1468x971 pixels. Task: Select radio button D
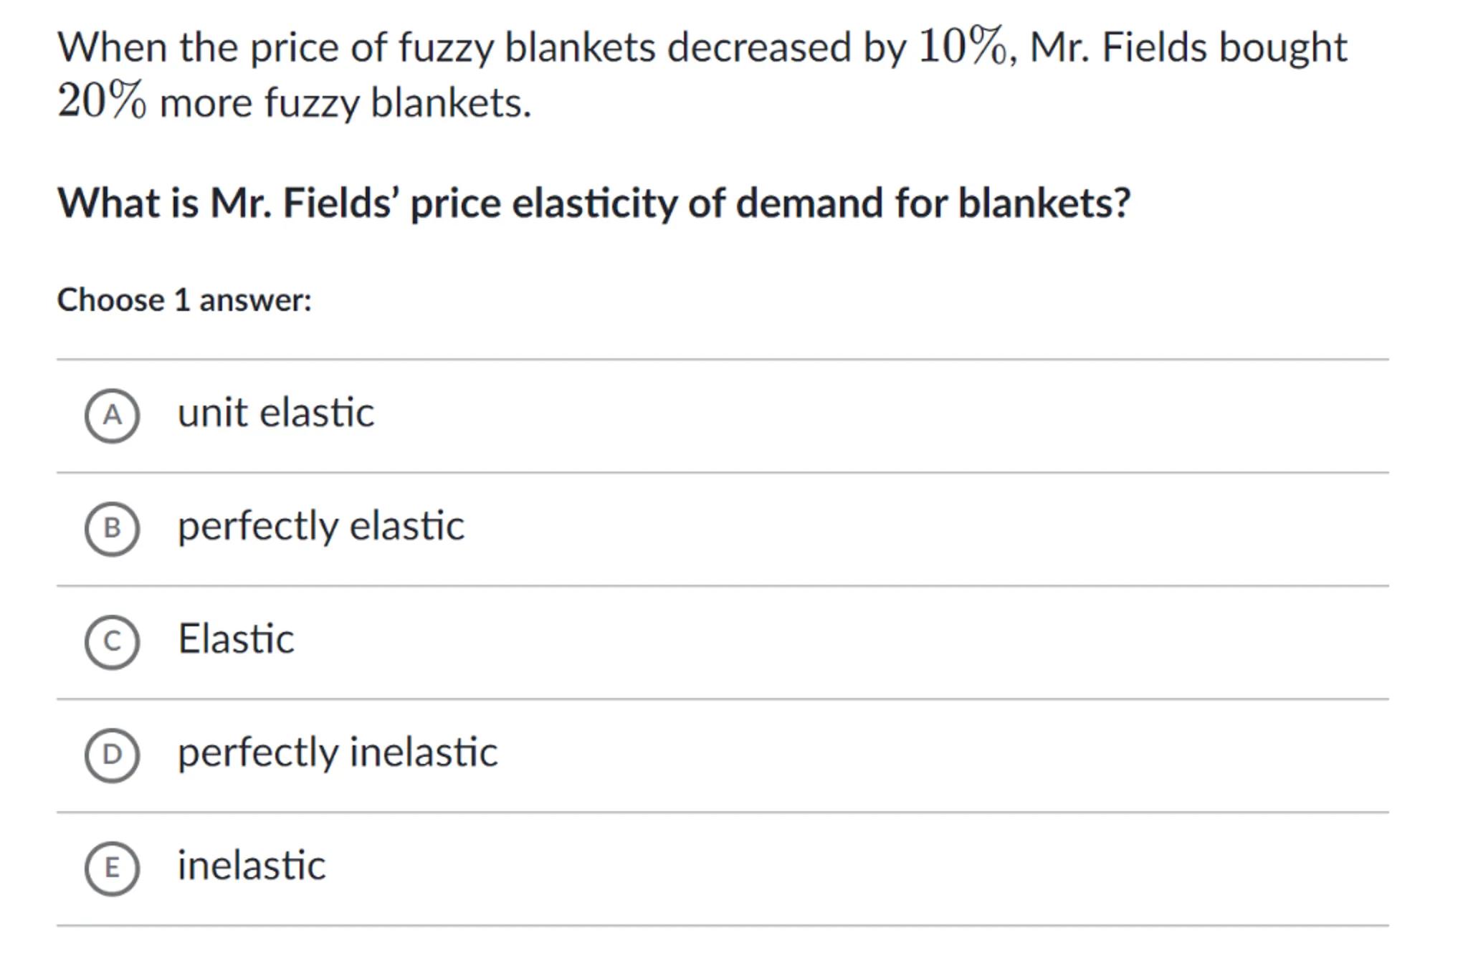(x=112, y=755)
